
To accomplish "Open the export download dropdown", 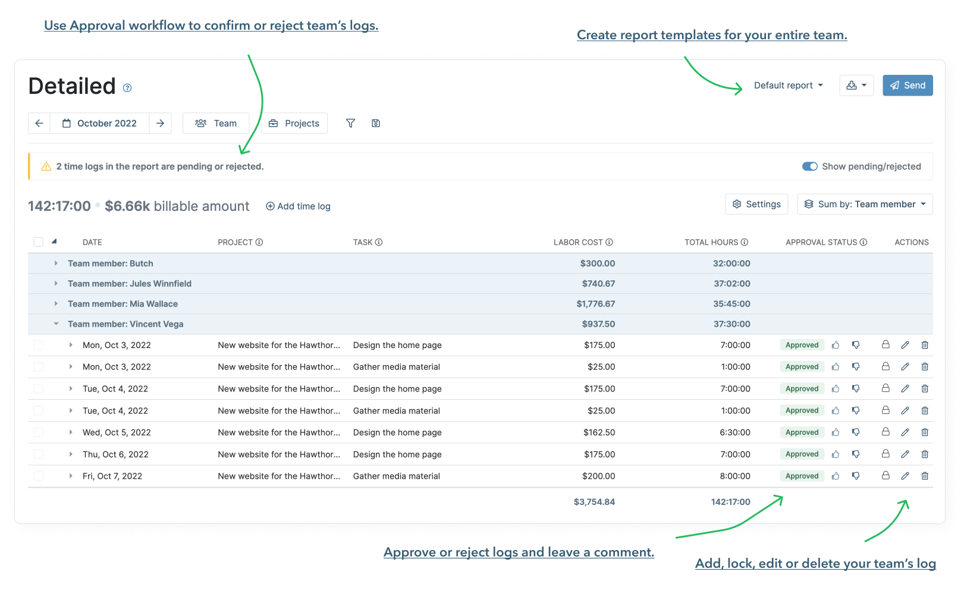I will [x=856, y=86].
